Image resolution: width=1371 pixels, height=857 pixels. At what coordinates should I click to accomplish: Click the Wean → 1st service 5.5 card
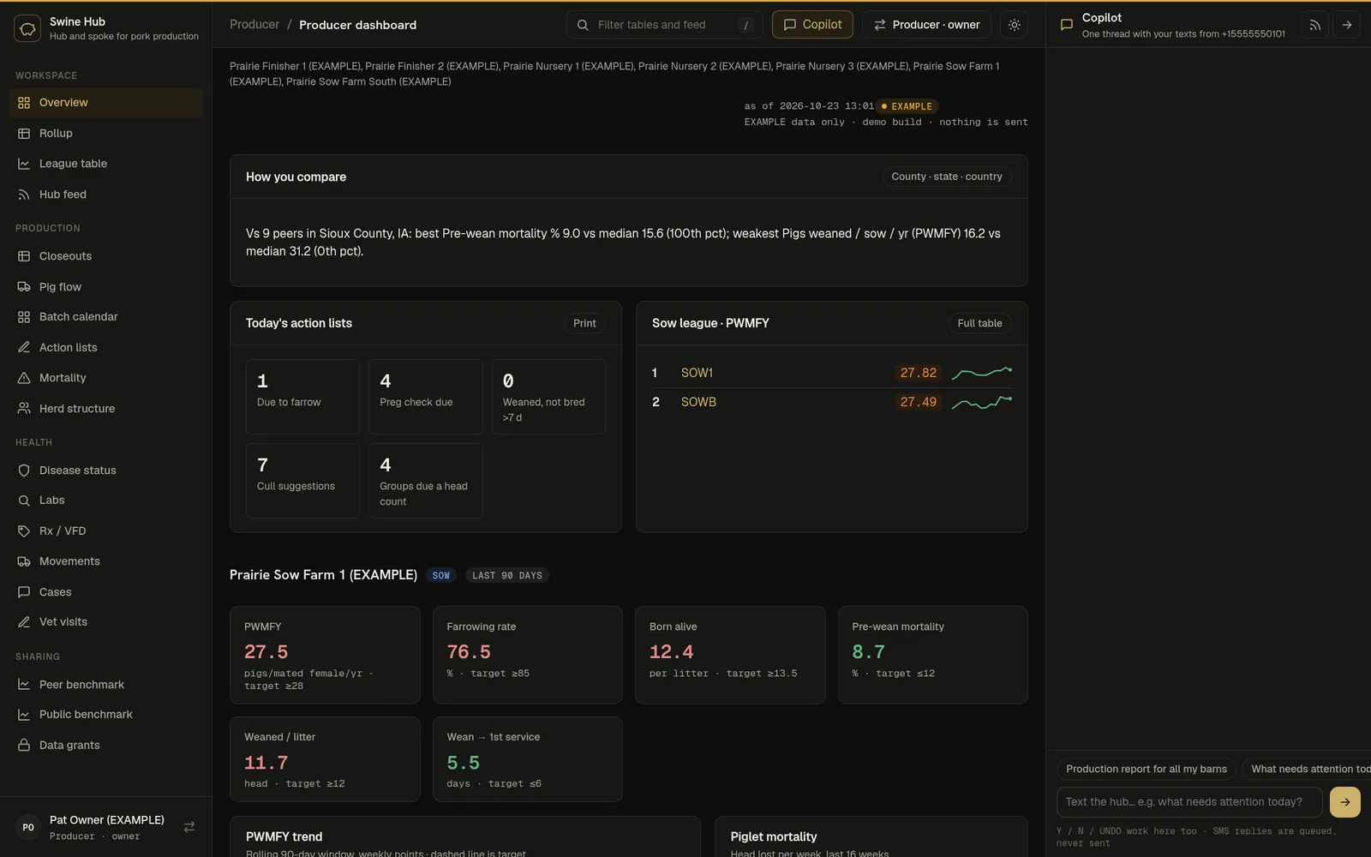pyautogui.click(x=528, y=759)
